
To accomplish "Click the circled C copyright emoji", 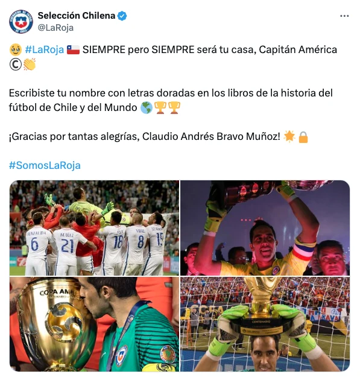I will tap(16, 65).
